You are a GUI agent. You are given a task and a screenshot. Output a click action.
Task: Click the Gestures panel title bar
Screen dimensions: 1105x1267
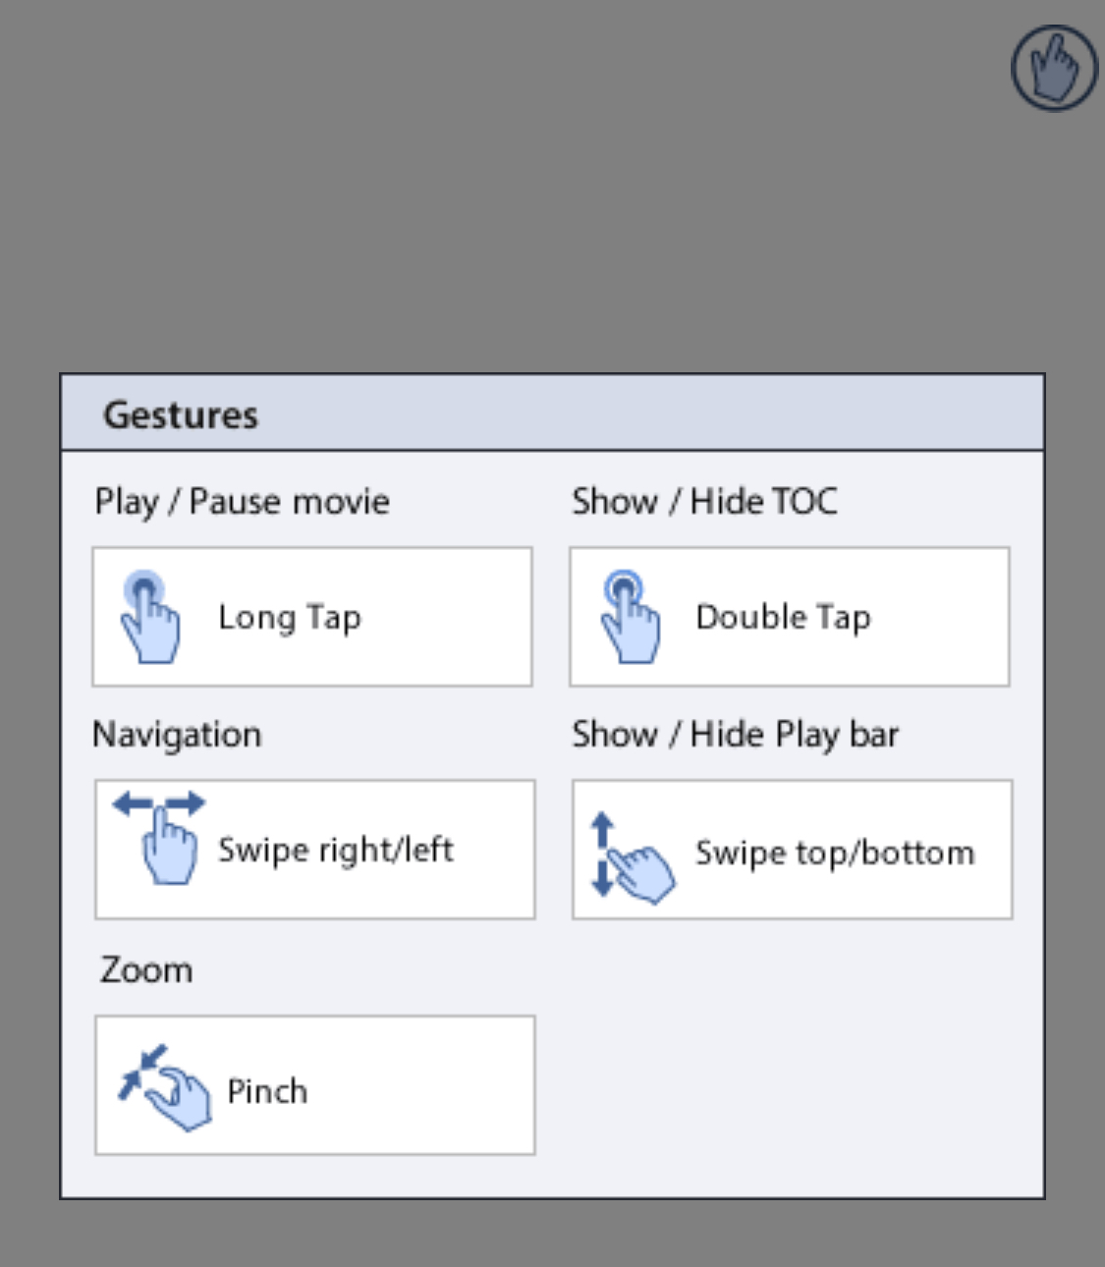(552, 413)
